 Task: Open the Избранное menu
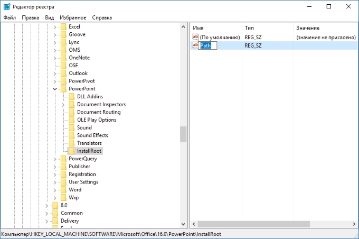73,17
